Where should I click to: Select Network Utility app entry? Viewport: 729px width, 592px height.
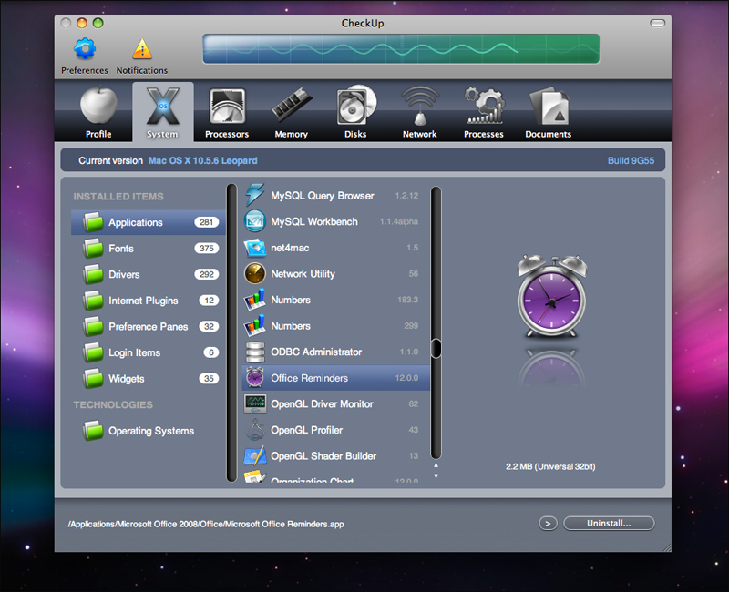click(335, 274)
